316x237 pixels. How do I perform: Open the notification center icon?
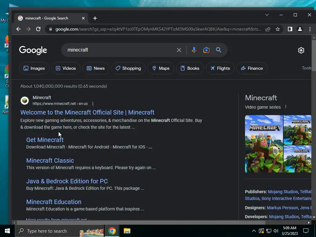pos(306,231)
